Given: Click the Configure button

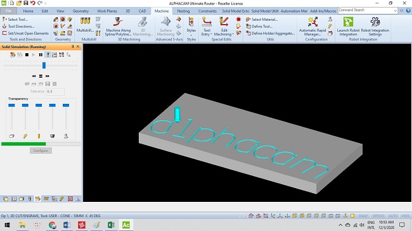Looking at the screenshot, I should 41,151.
